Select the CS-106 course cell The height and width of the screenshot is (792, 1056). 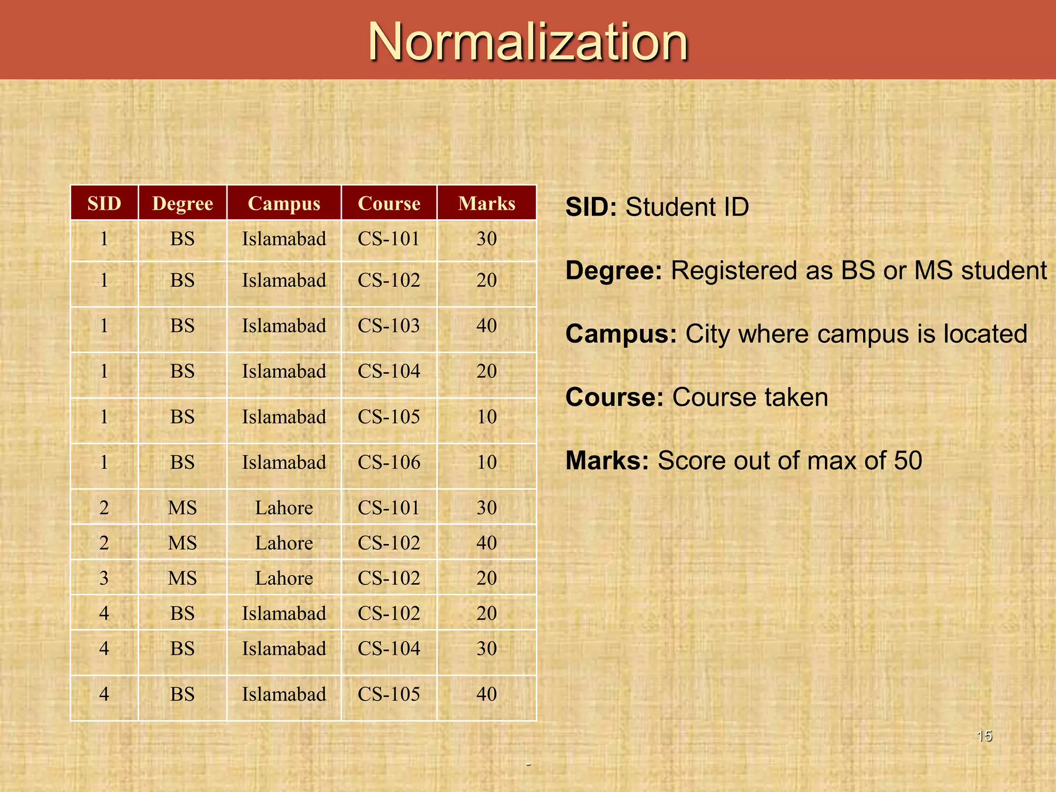point(389,462)
